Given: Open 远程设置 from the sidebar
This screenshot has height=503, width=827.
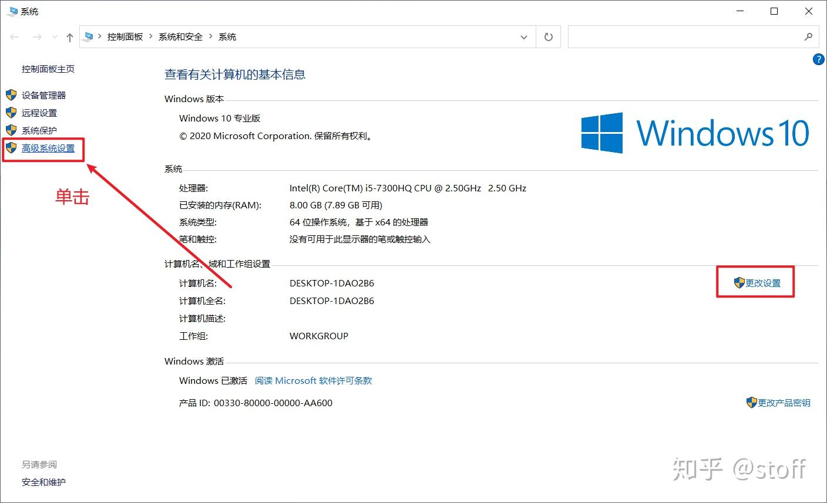Looking at the screenshot, I should click(x=39, y=113).
